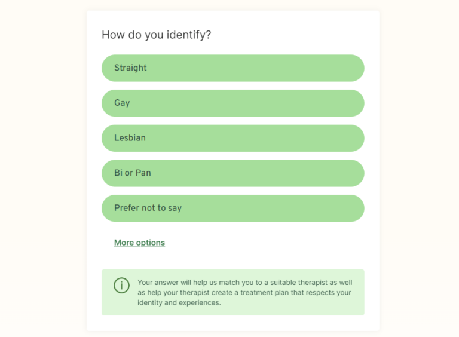Viewport: 459px width, 337px height.
Task: Click the therapist matching info text
Action: click(244, 292)
